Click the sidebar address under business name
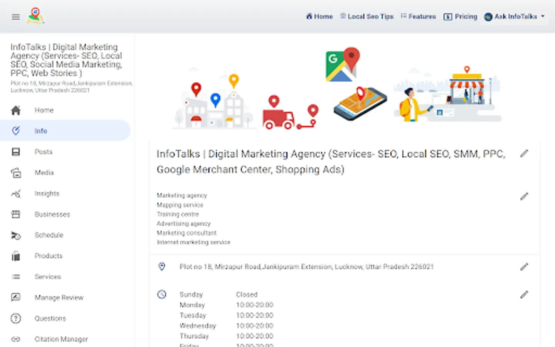Viewport: 555px width, 347px height. click(71, 87)
